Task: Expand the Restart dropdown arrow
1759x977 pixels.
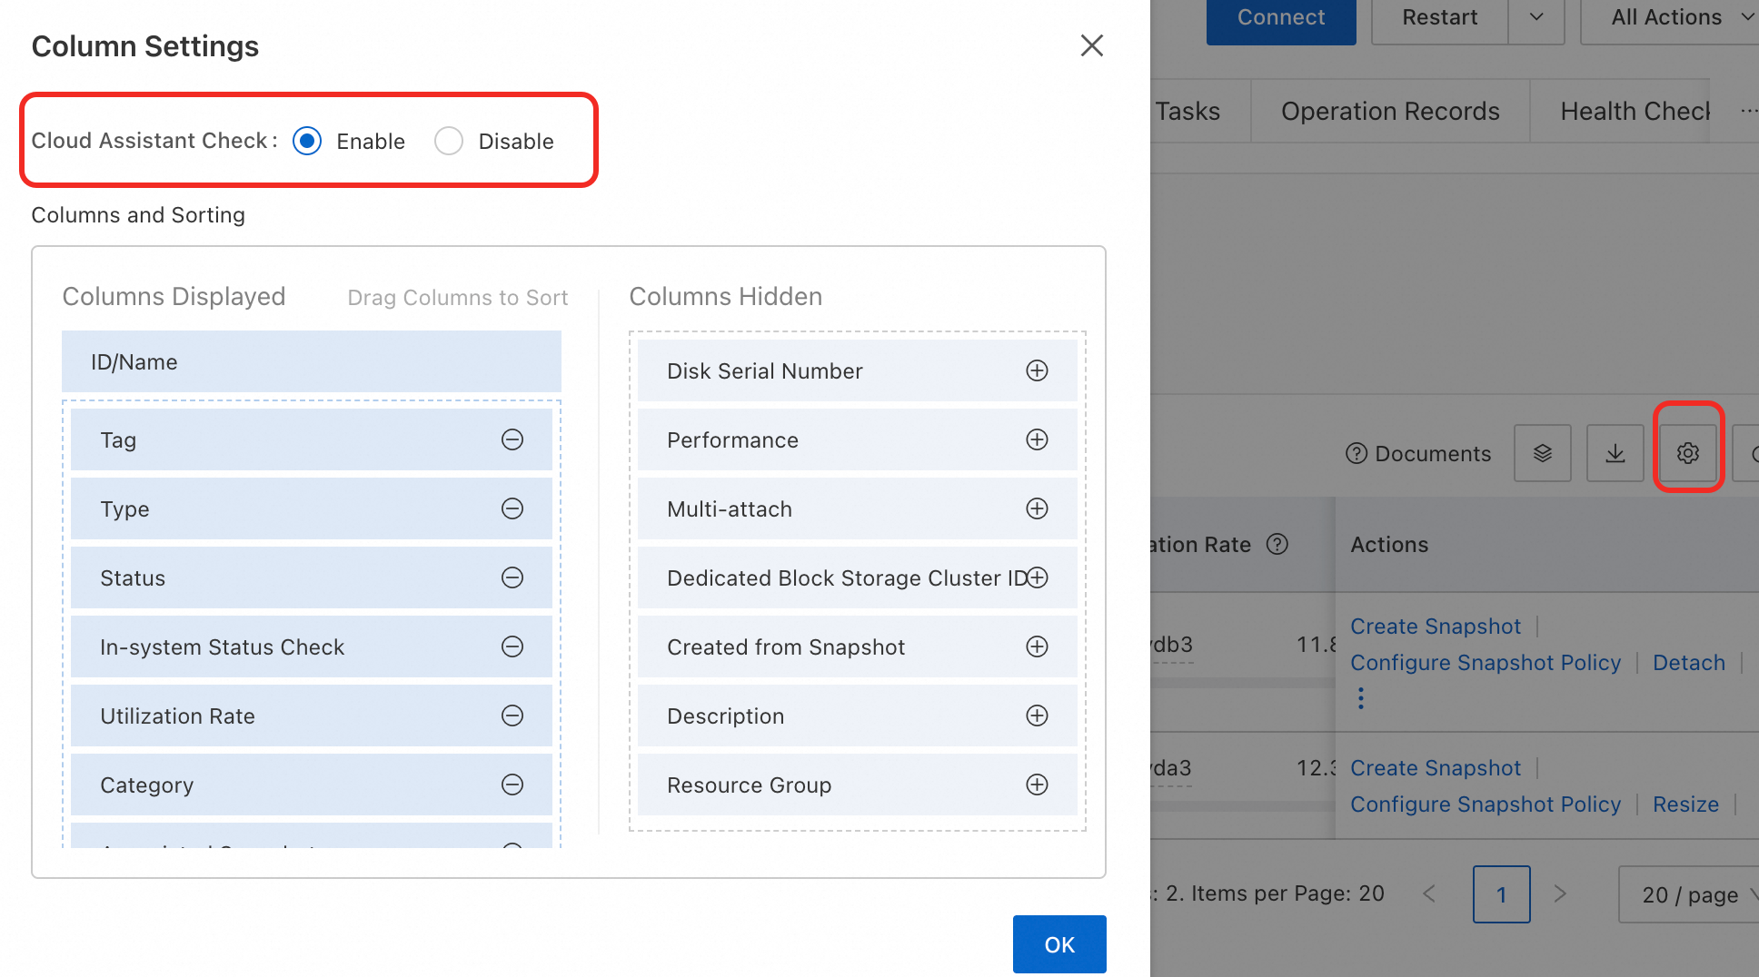Action: [x=1536, y=17]
